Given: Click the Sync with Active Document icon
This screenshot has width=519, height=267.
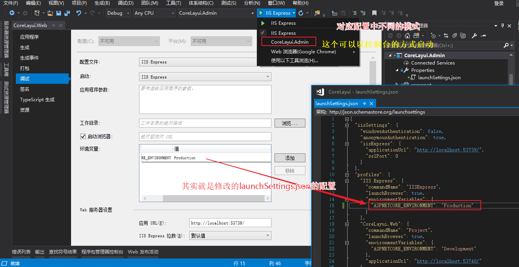Looking at the screenshot, I should [x=416, y=36].
